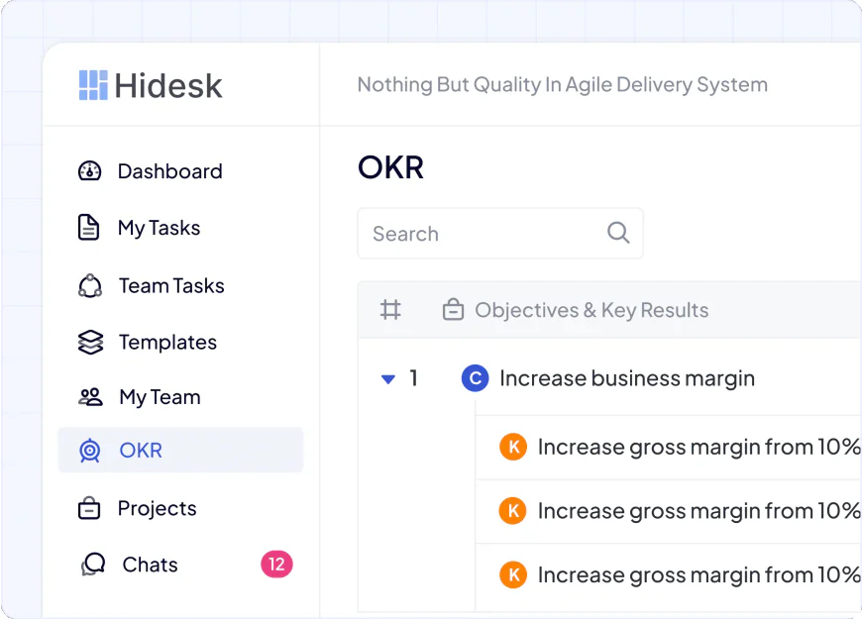The image size is (862, 619).
Task: Click the Templates stacked layers icon
Action: (x=90, y=341)
